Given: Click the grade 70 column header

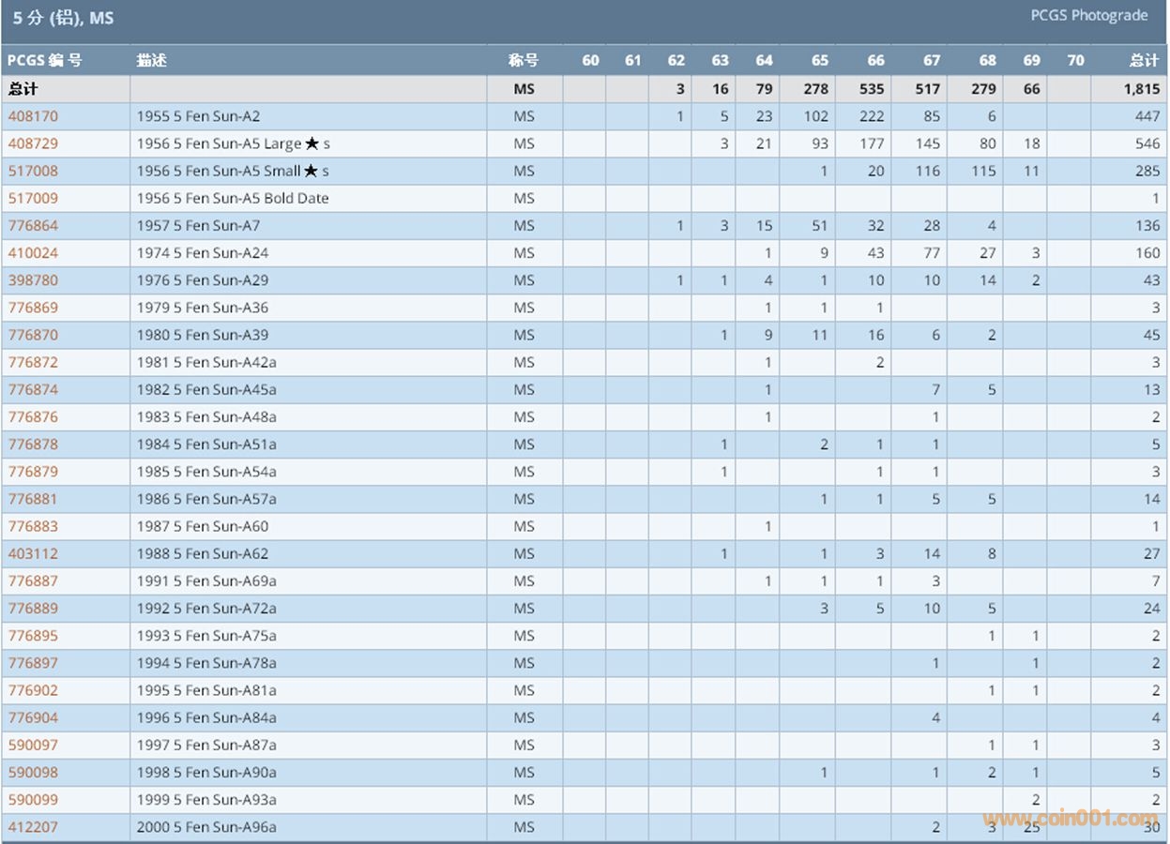Looking at the screenshot, I should pyautogui.click(x=1075, y=60).
